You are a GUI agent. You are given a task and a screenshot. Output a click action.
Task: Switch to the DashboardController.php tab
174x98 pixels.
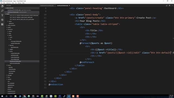click(x=47, y=5)
